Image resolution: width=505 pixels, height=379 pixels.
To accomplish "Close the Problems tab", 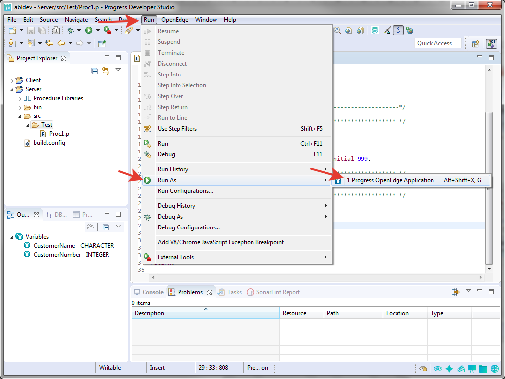I will pos(209,292).
